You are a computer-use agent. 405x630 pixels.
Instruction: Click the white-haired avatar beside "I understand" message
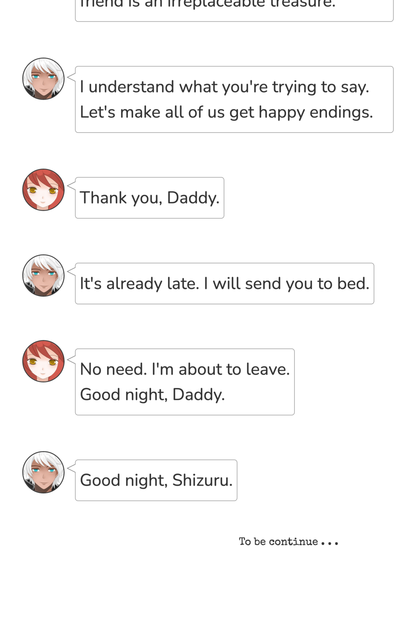click(x=44, y=79)
